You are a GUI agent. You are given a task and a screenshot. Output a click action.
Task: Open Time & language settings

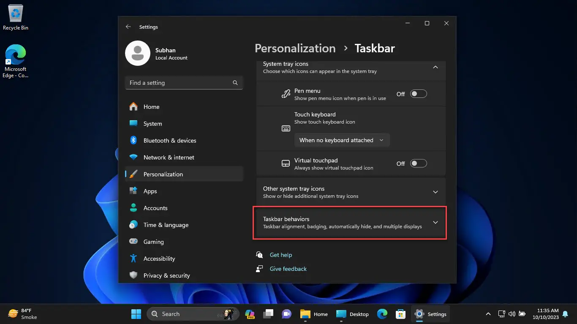coord(184,225)
